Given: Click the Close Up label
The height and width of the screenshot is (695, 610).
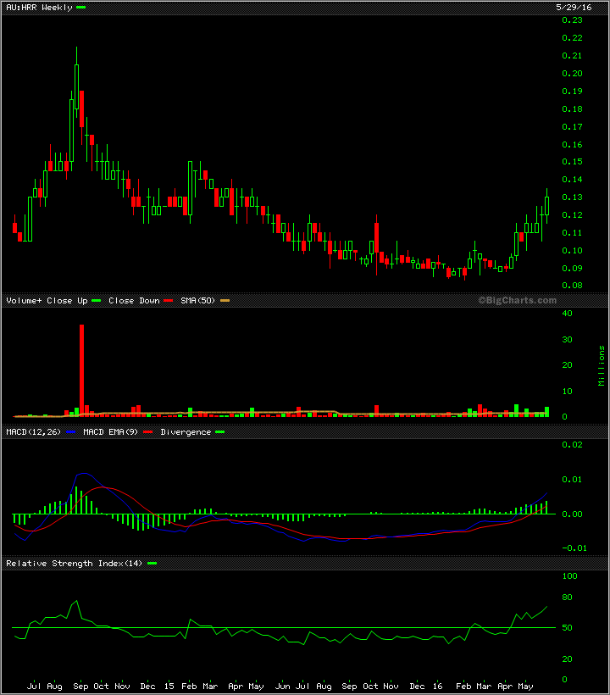Looking at the screenshot, I should click(x=67, y=301).
